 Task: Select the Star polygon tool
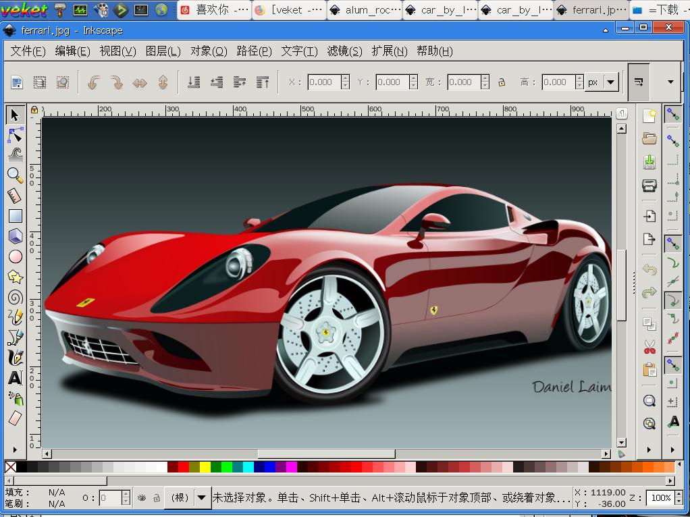click(15, 277)
